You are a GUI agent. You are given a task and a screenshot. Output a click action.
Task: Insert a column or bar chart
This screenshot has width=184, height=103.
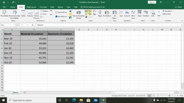[x=87, y=11]
